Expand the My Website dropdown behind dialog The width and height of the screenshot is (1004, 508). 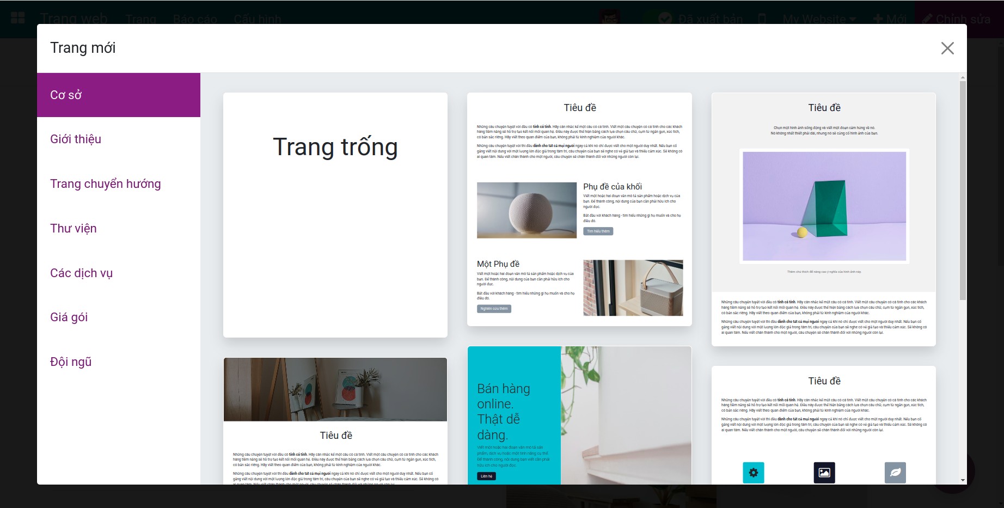(819, 19)
